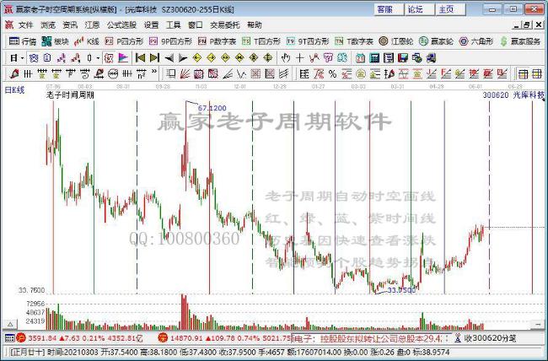
Task: Open the 帮助 menu
Action: (x=255, y=25)
